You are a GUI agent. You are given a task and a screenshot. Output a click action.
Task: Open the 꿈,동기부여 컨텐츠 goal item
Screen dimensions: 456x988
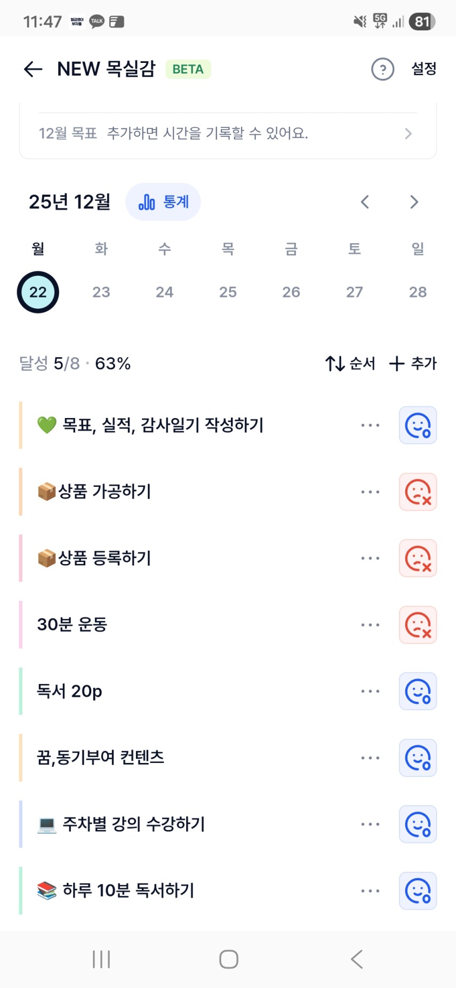tap(100, 758)
